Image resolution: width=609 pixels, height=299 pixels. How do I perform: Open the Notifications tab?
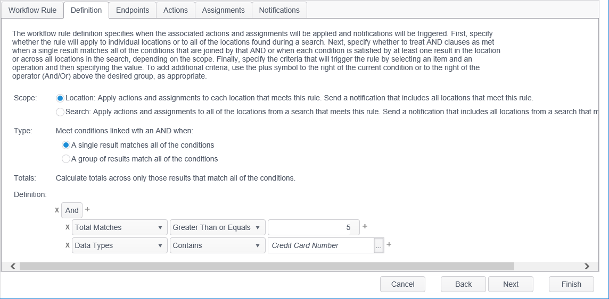point(279,10)
